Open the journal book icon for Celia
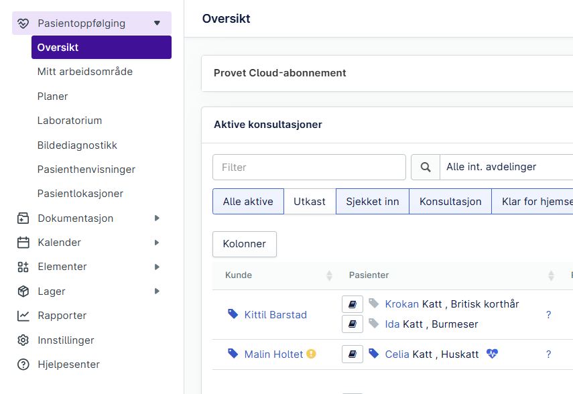 point(353,354)
